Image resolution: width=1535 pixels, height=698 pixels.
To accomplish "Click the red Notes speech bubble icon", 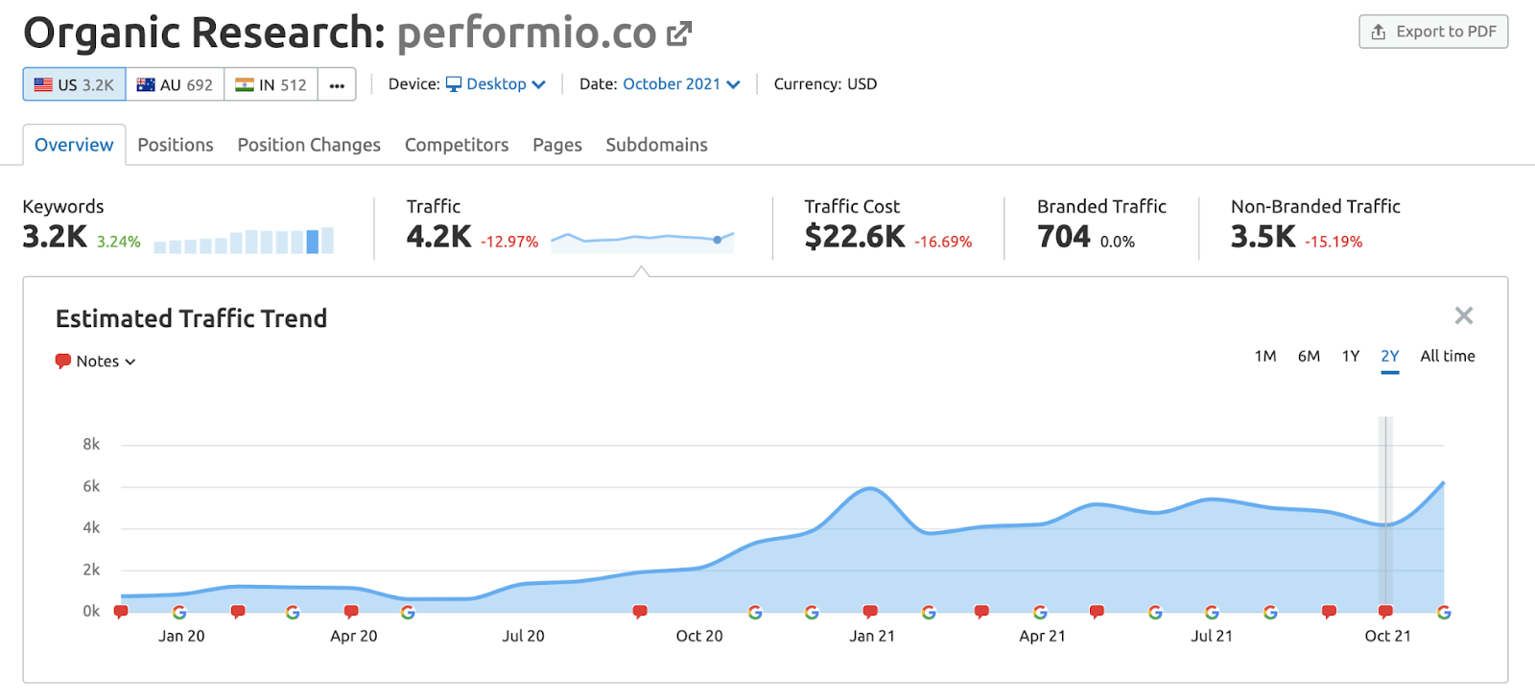I will click(x=63, y=361).
